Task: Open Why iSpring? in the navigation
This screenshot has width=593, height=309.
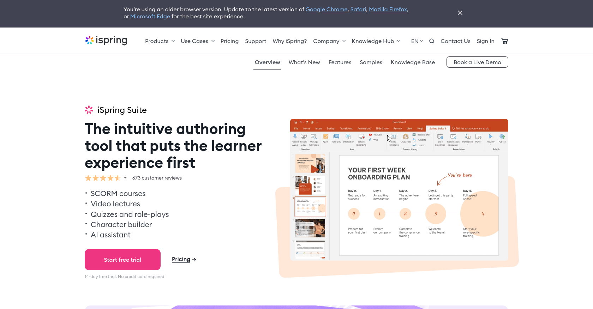Action: (290, 41)
